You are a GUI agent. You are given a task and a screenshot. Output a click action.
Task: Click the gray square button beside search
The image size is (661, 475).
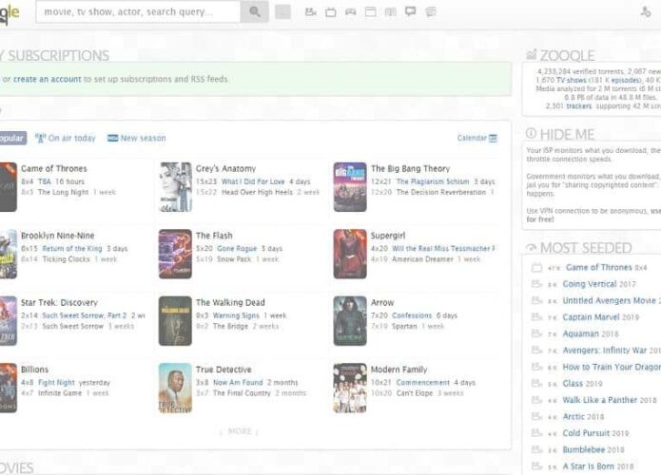[282, 11]
